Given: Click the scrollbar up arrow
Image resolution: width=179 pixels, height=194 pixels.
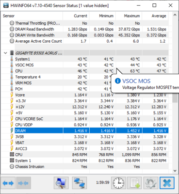Looking at the screenshot, I should pyautogui.click(x=175, y=15).
